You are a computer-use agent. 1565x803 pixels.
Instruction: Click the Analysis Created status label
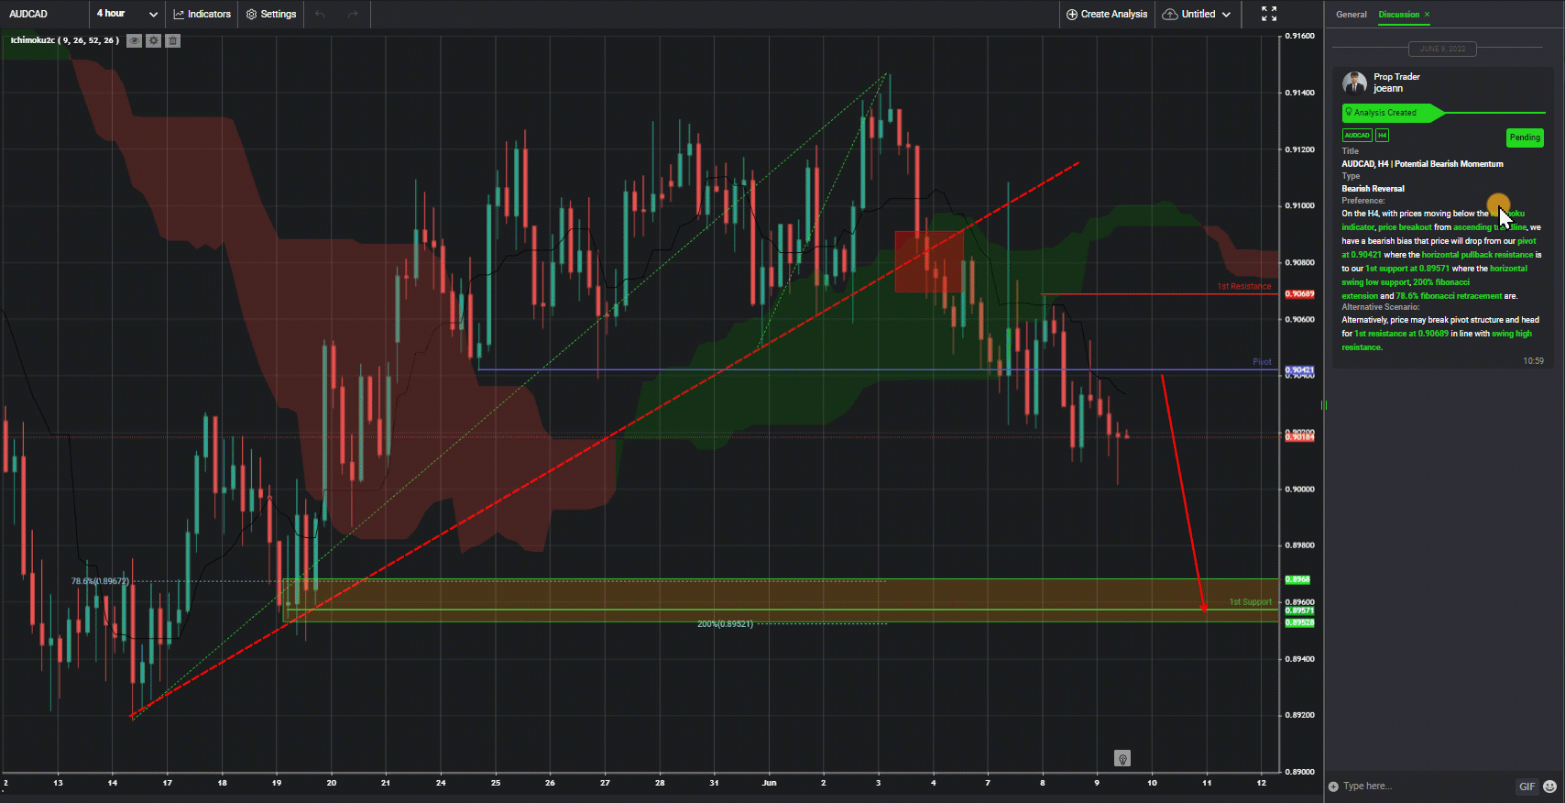point(1385,113)
